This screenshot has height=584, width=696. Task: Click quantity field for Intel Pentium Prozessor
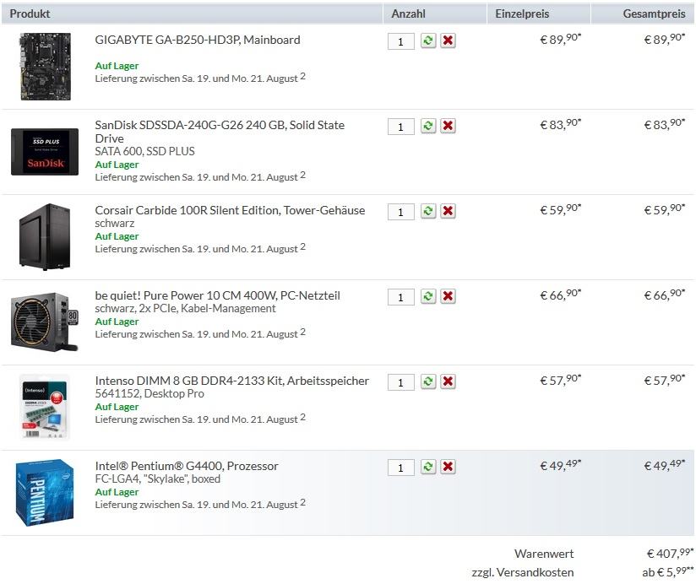coord(401,467)
